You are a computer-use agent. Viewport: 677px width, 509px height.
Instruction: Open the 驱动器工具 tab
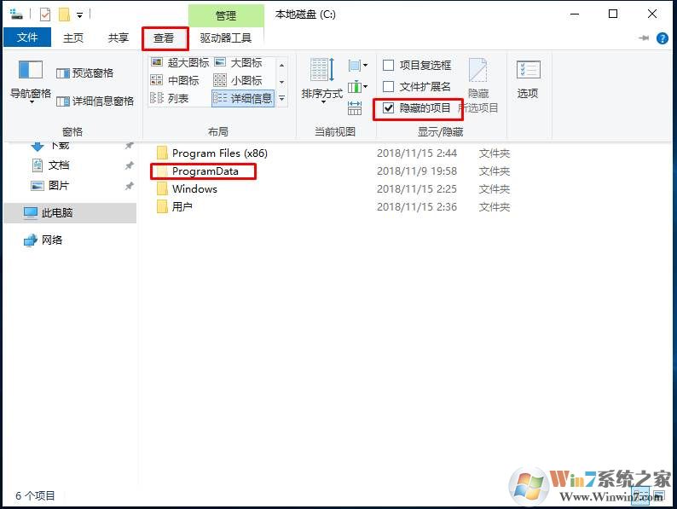coord(225,38)
